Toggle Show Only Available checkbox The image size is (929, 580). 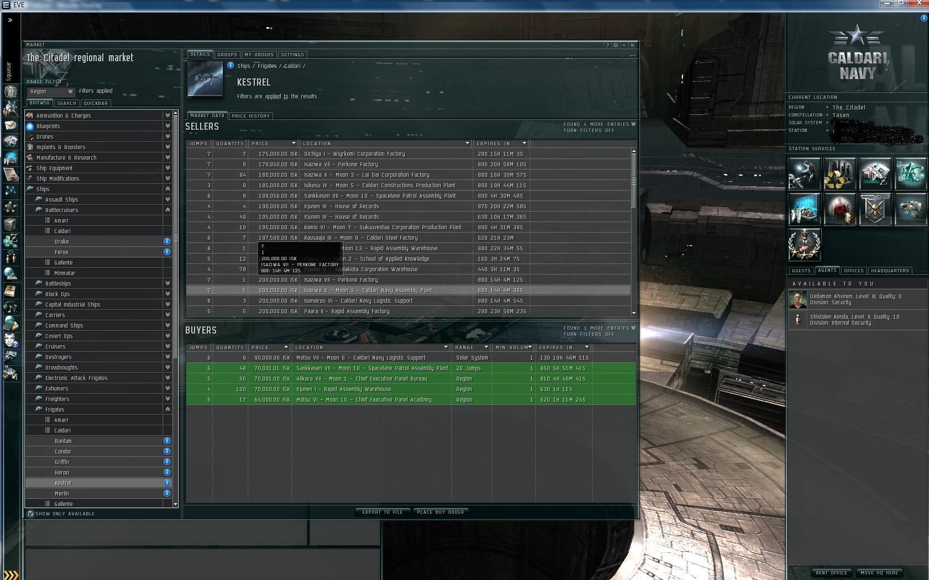tap(30, 514)
